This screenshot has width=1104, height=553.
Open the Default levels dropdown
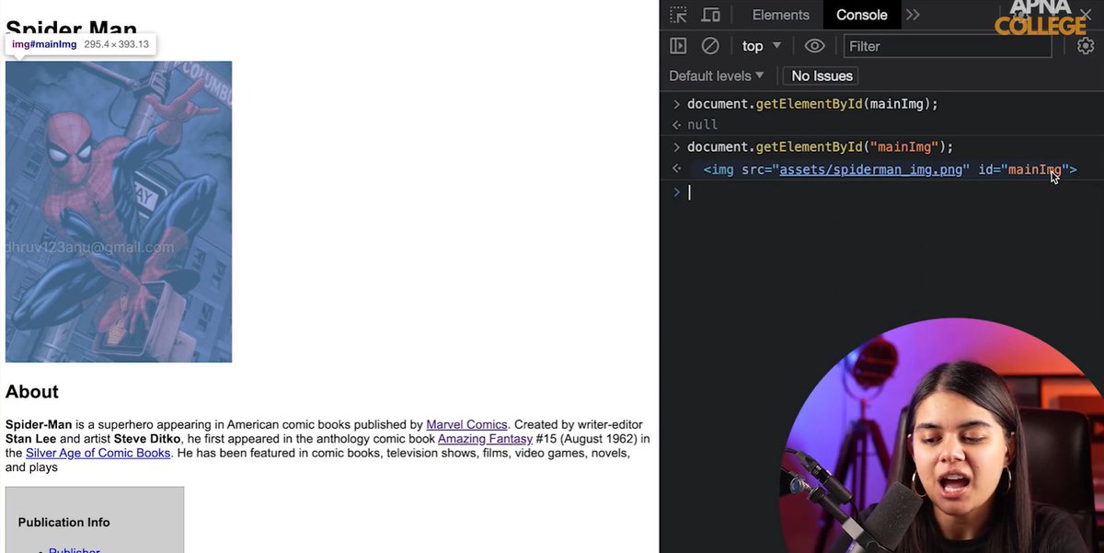coord(717,75)
